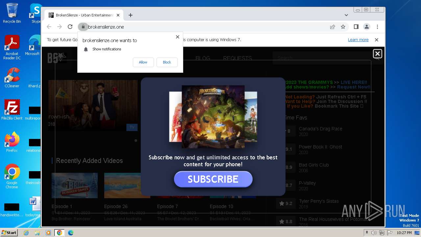The image size is (421, 237).
Task: Click the Episode 10 video title
Action: (x=221, y=206)
